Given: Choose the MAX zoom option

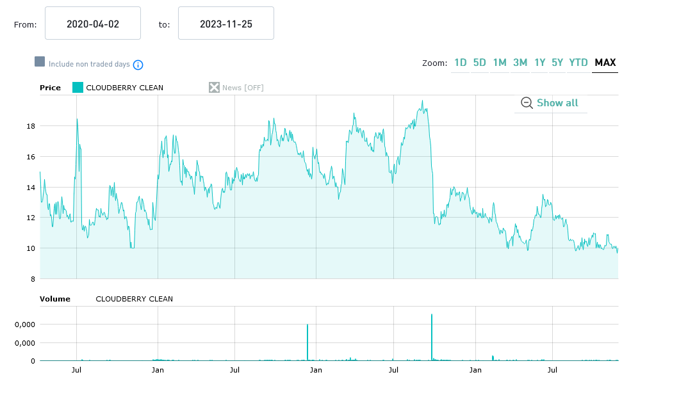Looking at the screenshot, I should (605, 63).
